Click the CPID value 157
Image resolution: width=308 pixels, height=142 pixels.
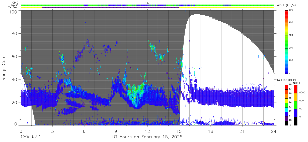click(147, 3)
